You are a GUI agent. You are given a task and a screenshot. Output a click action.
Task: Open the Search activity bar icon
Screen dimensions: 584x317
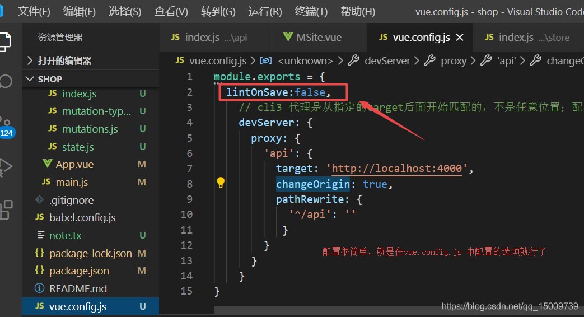[5, 81]
